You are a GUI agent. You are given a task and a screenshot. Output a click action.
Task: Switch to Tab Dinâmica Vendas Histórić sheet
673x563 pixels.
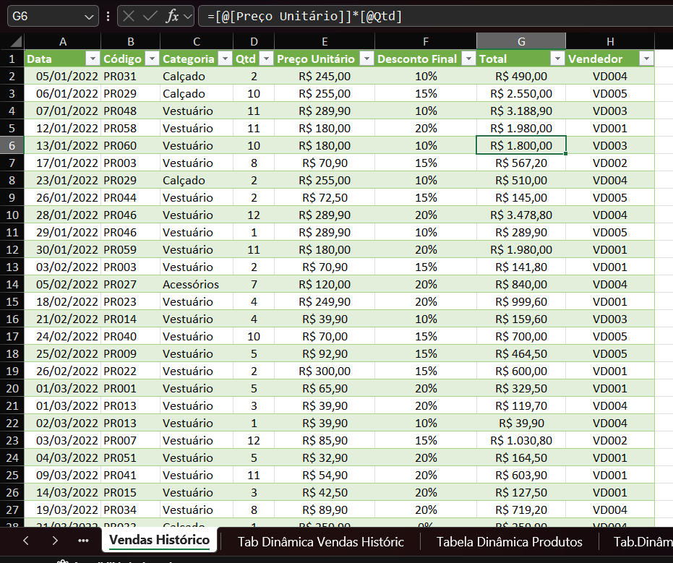tap(321, 541)
